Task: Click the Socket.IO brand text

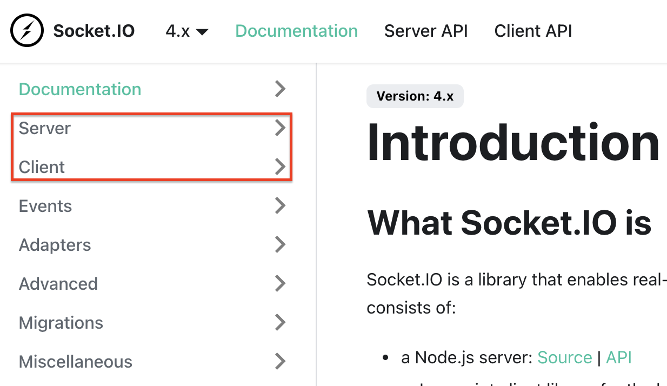Action: [94, 31]
